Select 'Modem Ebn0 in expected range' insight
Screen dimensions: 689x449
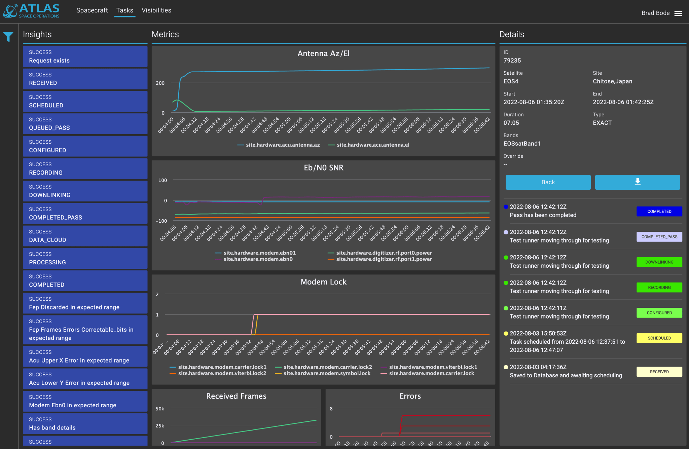click(x=85, y=401)
